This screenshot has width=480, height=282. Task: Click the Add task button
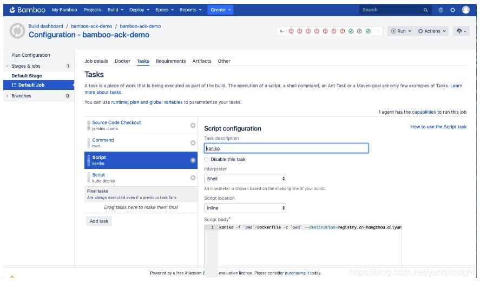click(99, 221)
